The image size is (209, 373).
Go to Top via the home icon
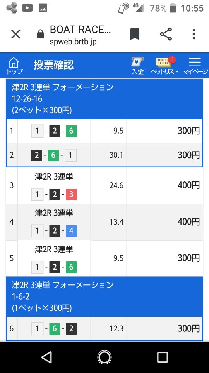(x=14, y=66)
